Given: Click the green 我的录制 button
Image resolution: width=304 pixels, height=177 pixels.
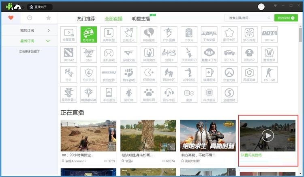Looking at the screenshot, I should pos(285,18).
